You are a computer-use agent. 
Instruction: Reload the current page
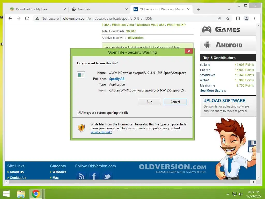pyautogui.click(x=27, y=18)
